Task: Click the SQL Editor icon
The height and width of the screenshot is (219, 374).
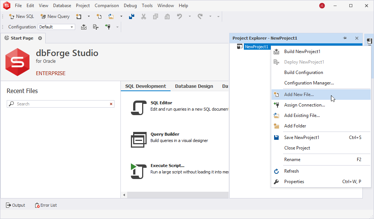Action: (x=139, y=108)
